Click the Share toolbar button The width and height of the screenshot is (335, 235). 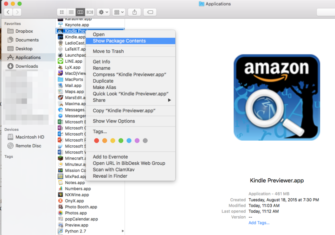(134, 12)
